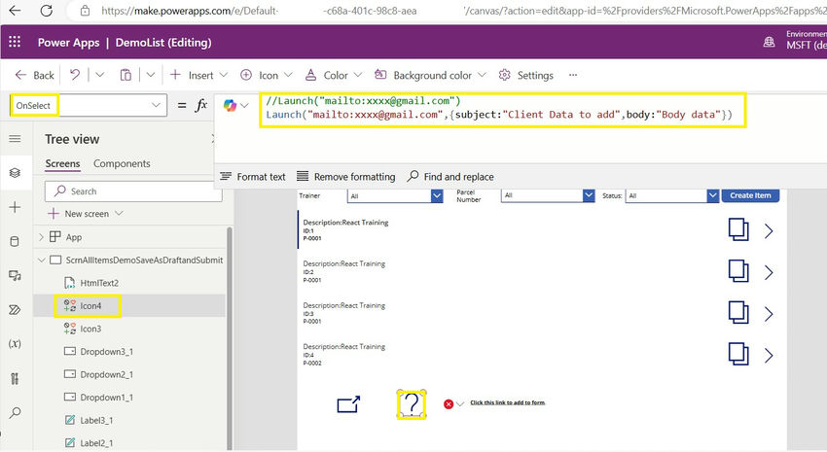Toggle the hamburger navigation menu

(15, 139)
